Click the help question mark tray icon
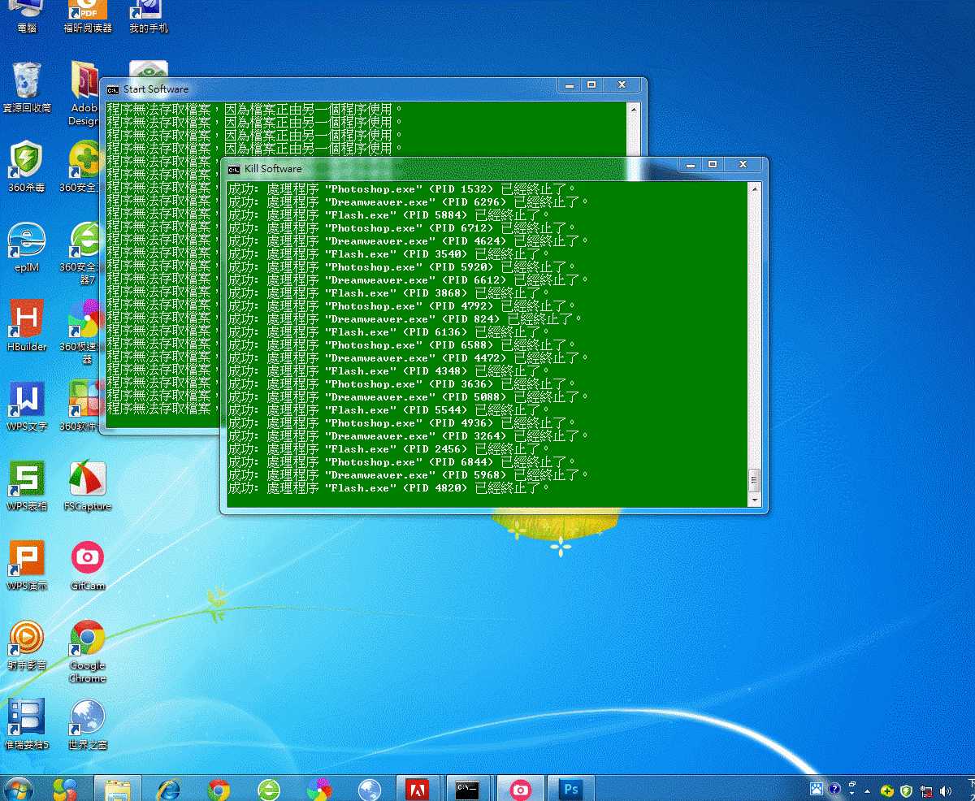975x801 pixels. click(x=834, y=790)
